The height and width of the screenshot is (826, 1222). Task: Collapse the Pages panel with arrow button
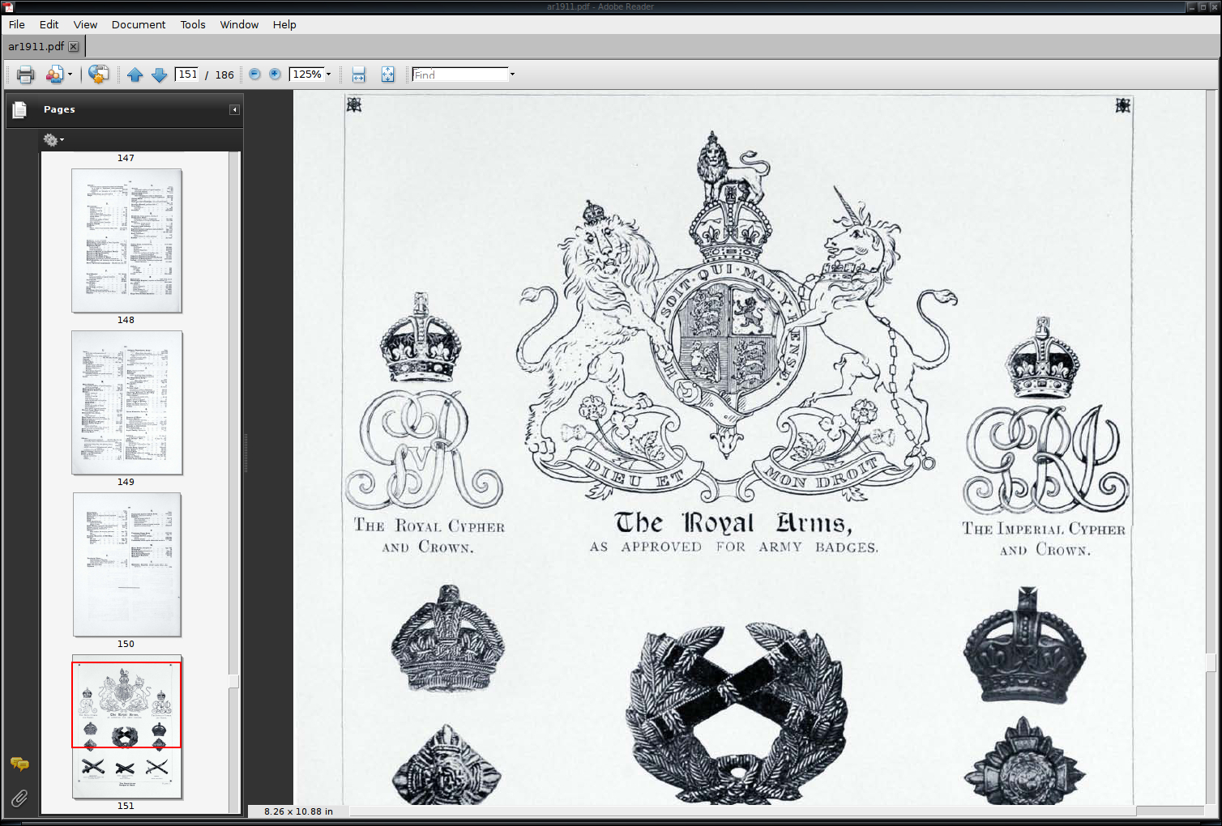pos(234,109)
